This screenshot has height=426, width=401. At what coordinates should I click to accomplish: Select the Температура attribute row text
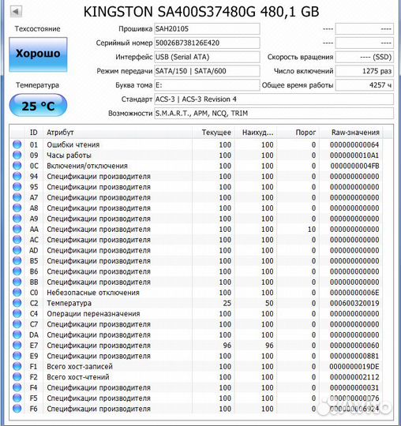[x=69, y=303]
